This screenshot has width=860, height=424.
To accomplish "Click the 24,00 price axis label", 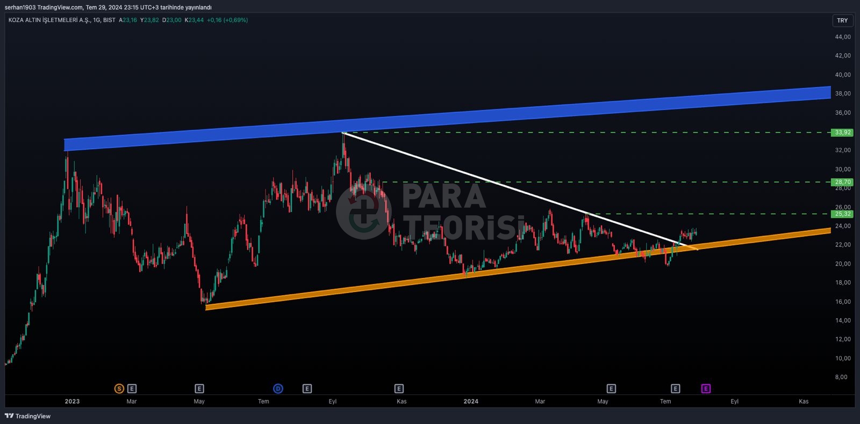I will click(843, 226).
